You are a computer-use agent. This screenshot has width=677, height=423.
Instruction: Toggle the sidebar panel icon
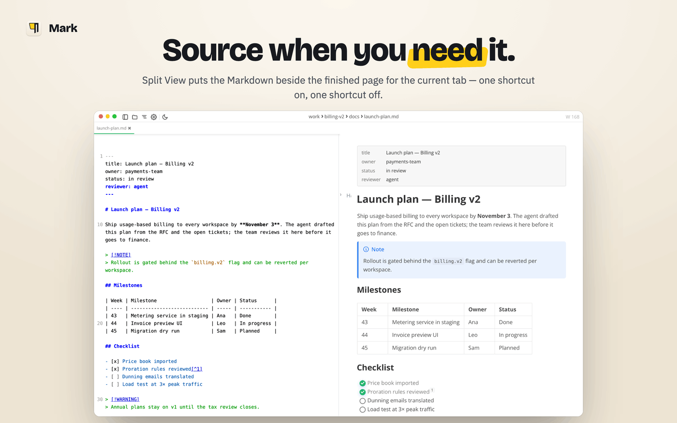[125, 117]
